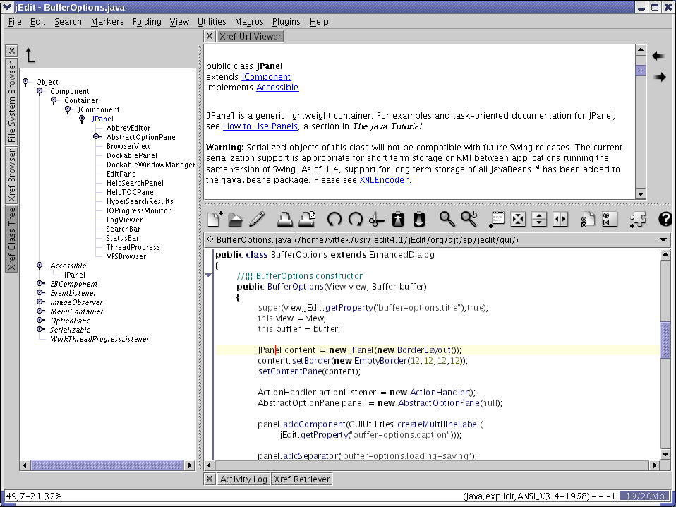Open the Xref Retriever tab
Viewport: 676px width, 507px height.
click(302, 479)
